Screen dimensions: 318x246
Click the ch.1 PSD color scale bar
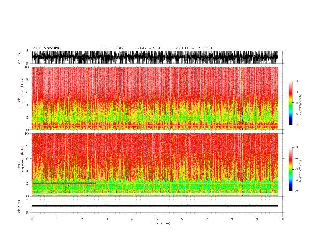click(290, 103)
